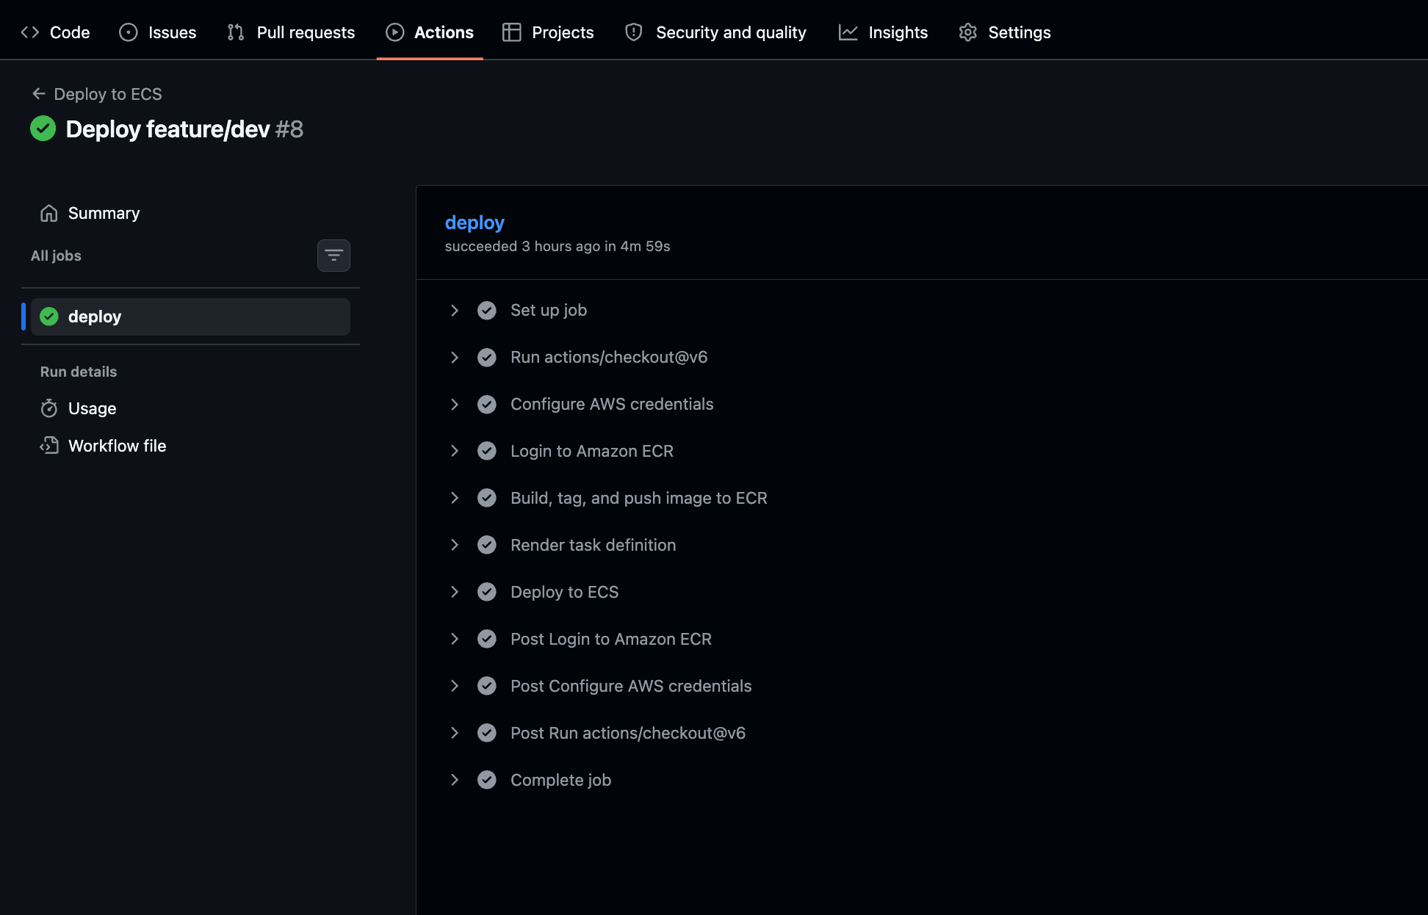The width and height of the screenshot is (1428, 915).
Task: Expand Configure AWS credentials step chevron
Action: [x=455, y=405]
